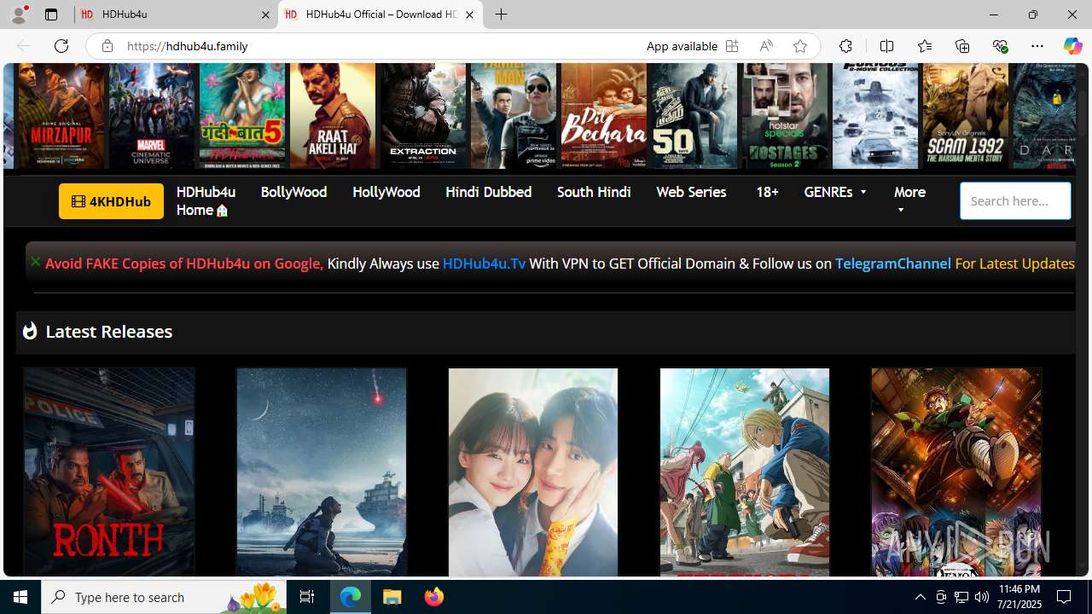The image size is (1092, 614).
Task: Go to HDHub4u Home
Action: (206, 200)
